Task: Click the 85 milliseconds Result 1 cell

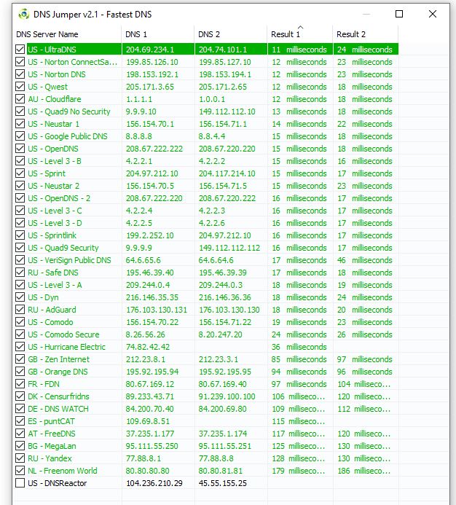Action: 299,359
